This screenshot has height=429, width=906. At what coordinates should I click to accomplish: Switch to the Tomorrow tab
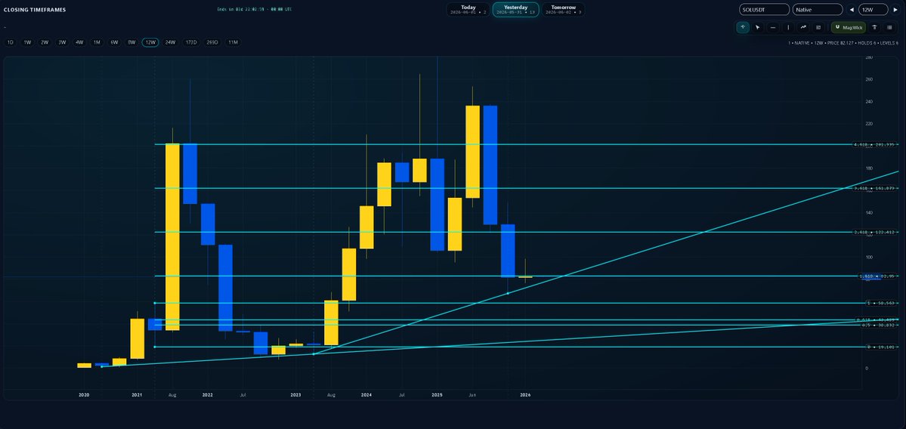(563, 9)
